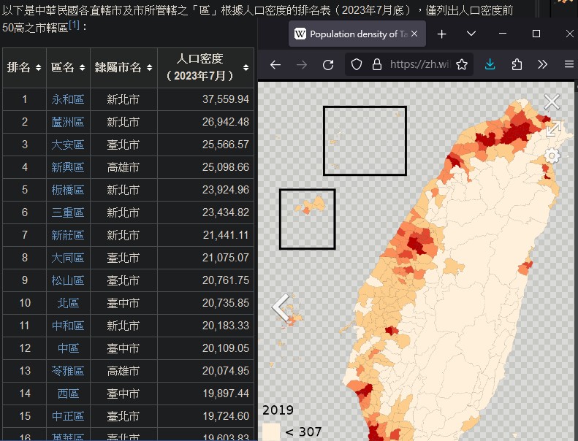
Task: Open the 永和區 link
Action: tap(68, 99)
